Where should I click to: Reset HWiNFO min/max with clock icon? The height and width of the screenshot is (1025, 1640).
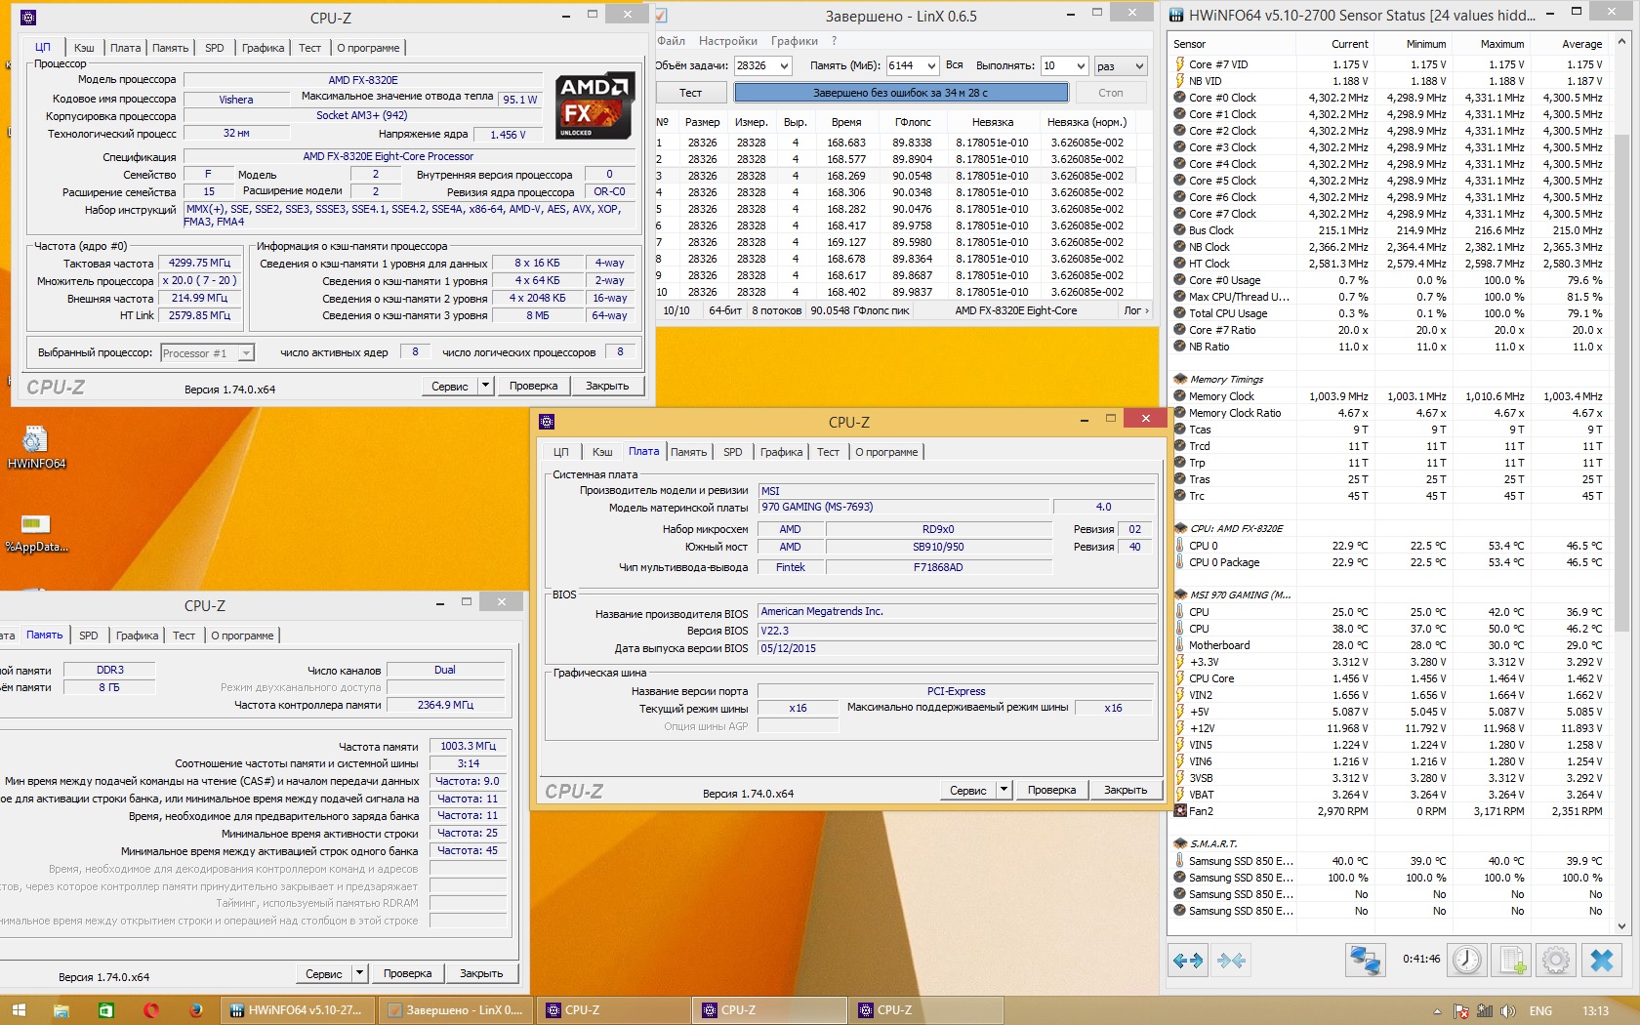1466,961
